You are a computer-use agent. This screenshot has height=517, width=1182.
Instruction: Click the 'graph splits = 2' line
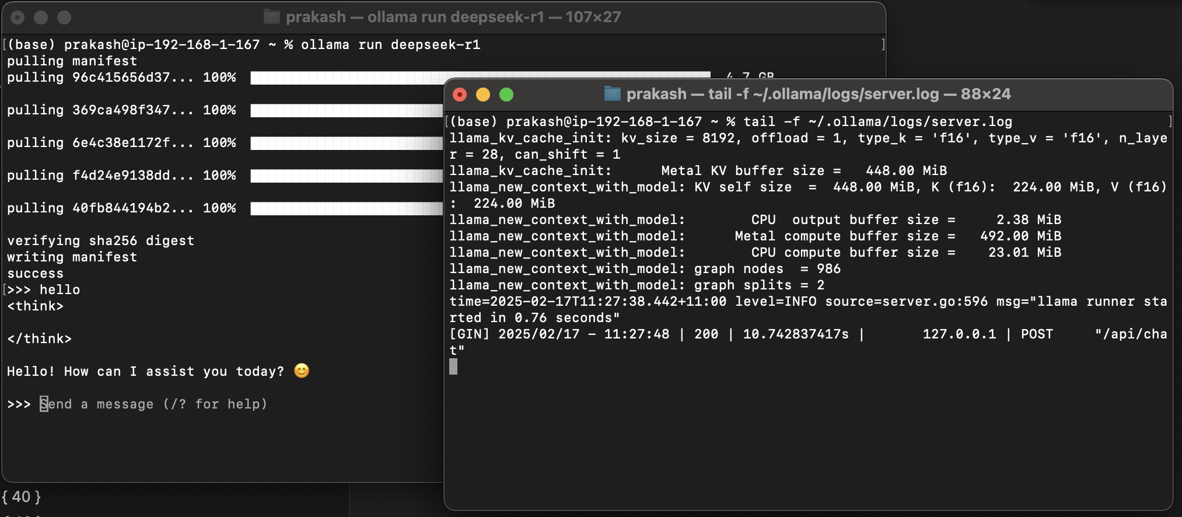637,285
